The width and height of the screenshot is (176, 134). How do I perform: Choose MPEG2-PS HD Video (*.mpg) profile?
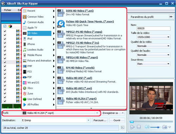coord(84,32)
